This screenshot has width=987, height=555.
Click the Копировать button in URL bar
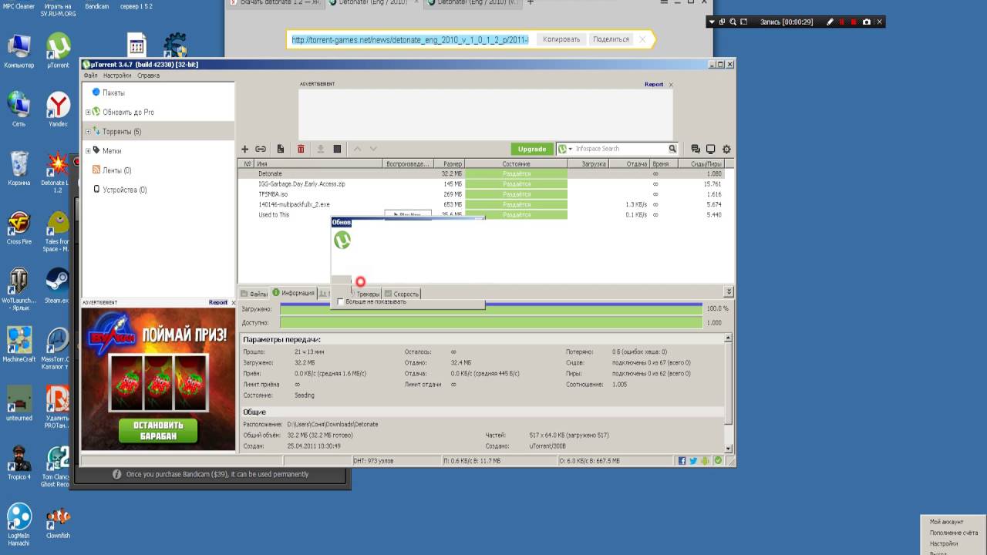(x=561, y=39)
